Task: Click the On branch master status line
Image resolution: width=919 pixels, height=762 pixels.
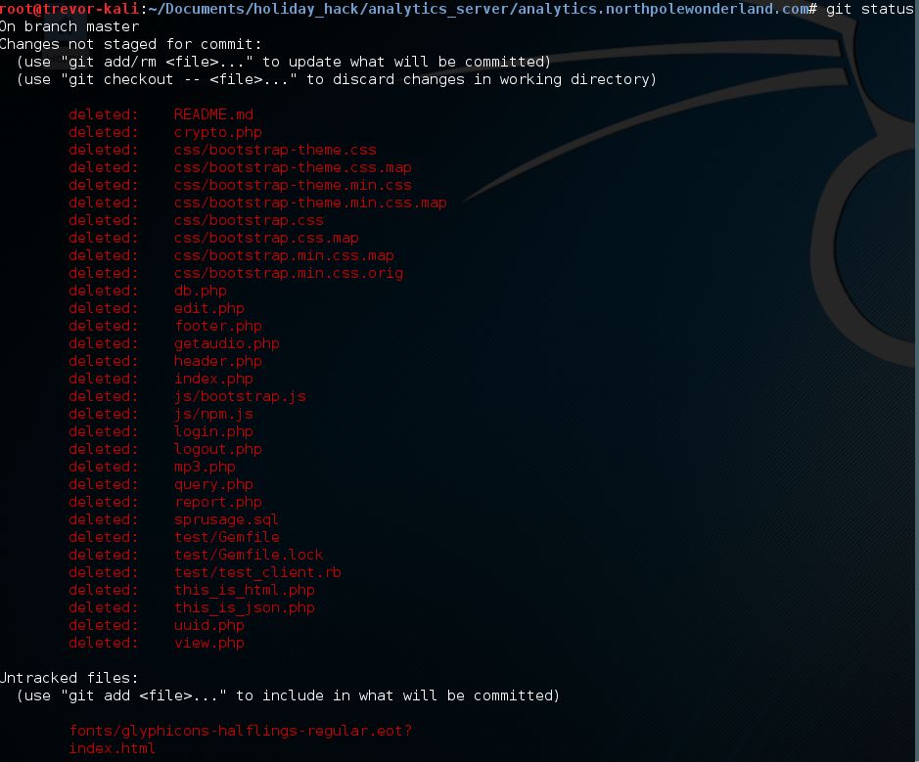Action: click(69, 26)
